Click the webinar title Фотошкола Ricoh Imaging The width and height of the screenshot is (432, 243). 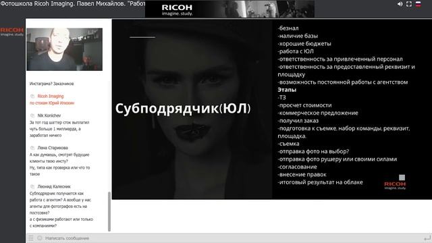coord(72,3)
